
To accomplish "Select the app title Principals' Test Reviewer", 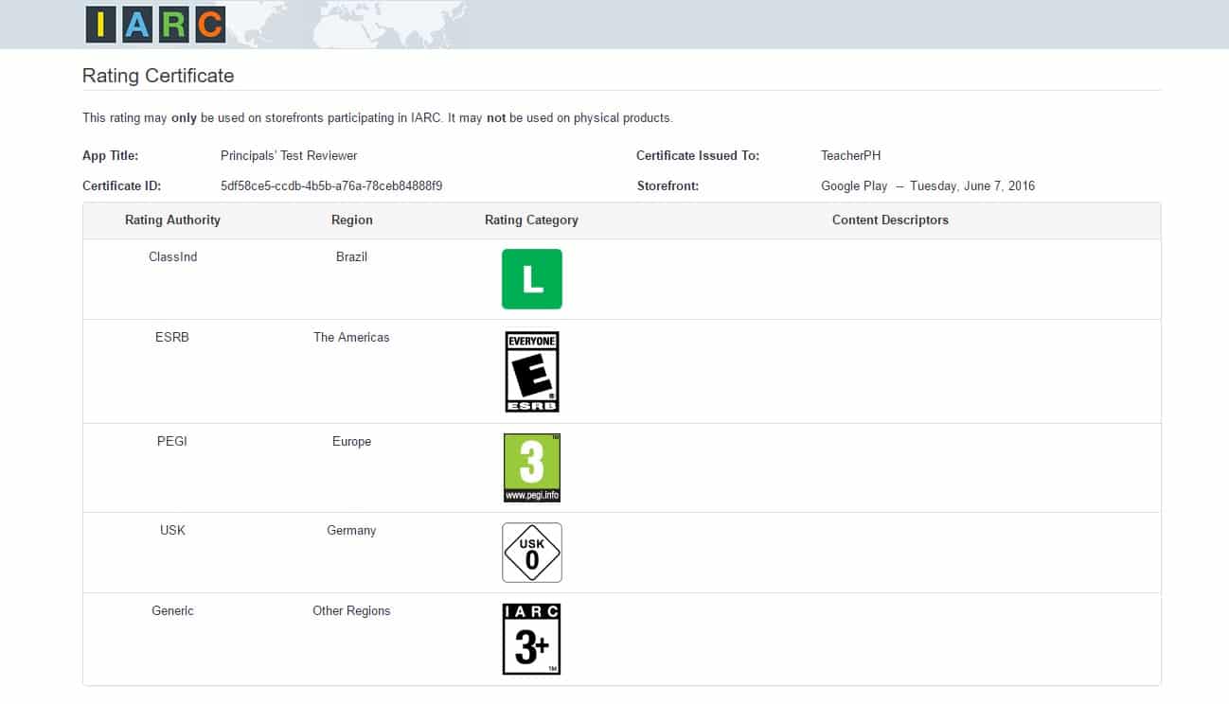I will point(289,155).
